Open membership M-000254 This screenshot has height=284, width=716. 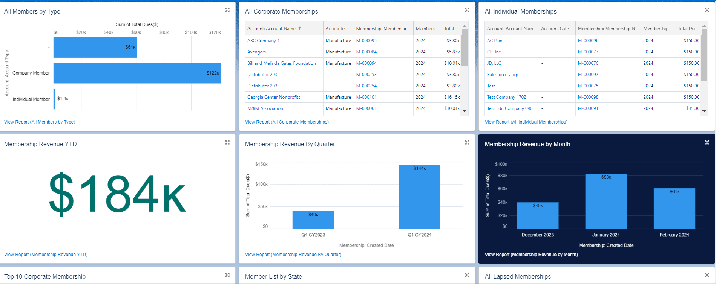pyautogui.click(x=366, y=86)
